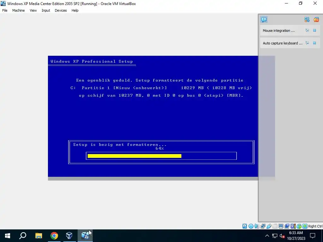
Task: Open the Windows Action Center
Action: pyautogui.click(x=313, y=236)
